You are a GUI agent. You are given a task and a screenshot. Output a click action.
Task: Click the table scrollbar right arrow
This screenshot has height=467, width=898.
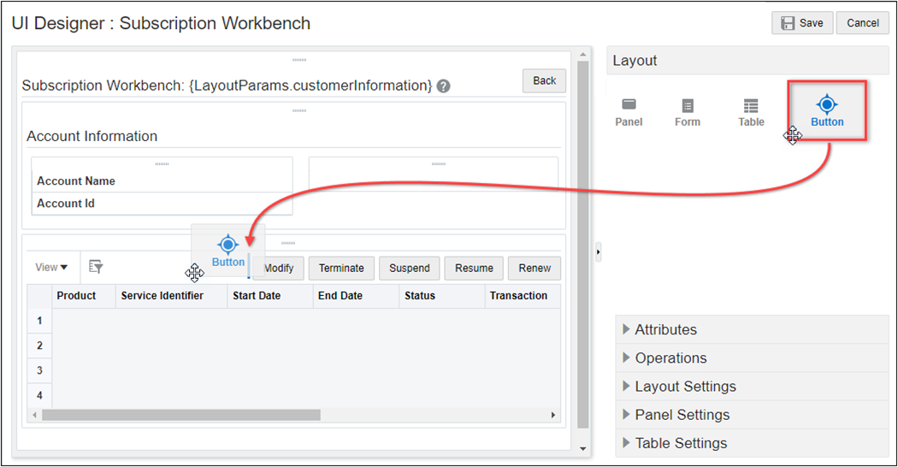pyautogui.click(x=553, y=415)
